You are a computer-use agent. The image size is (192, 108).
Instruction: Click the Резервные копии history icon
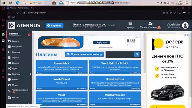(9, 91)
